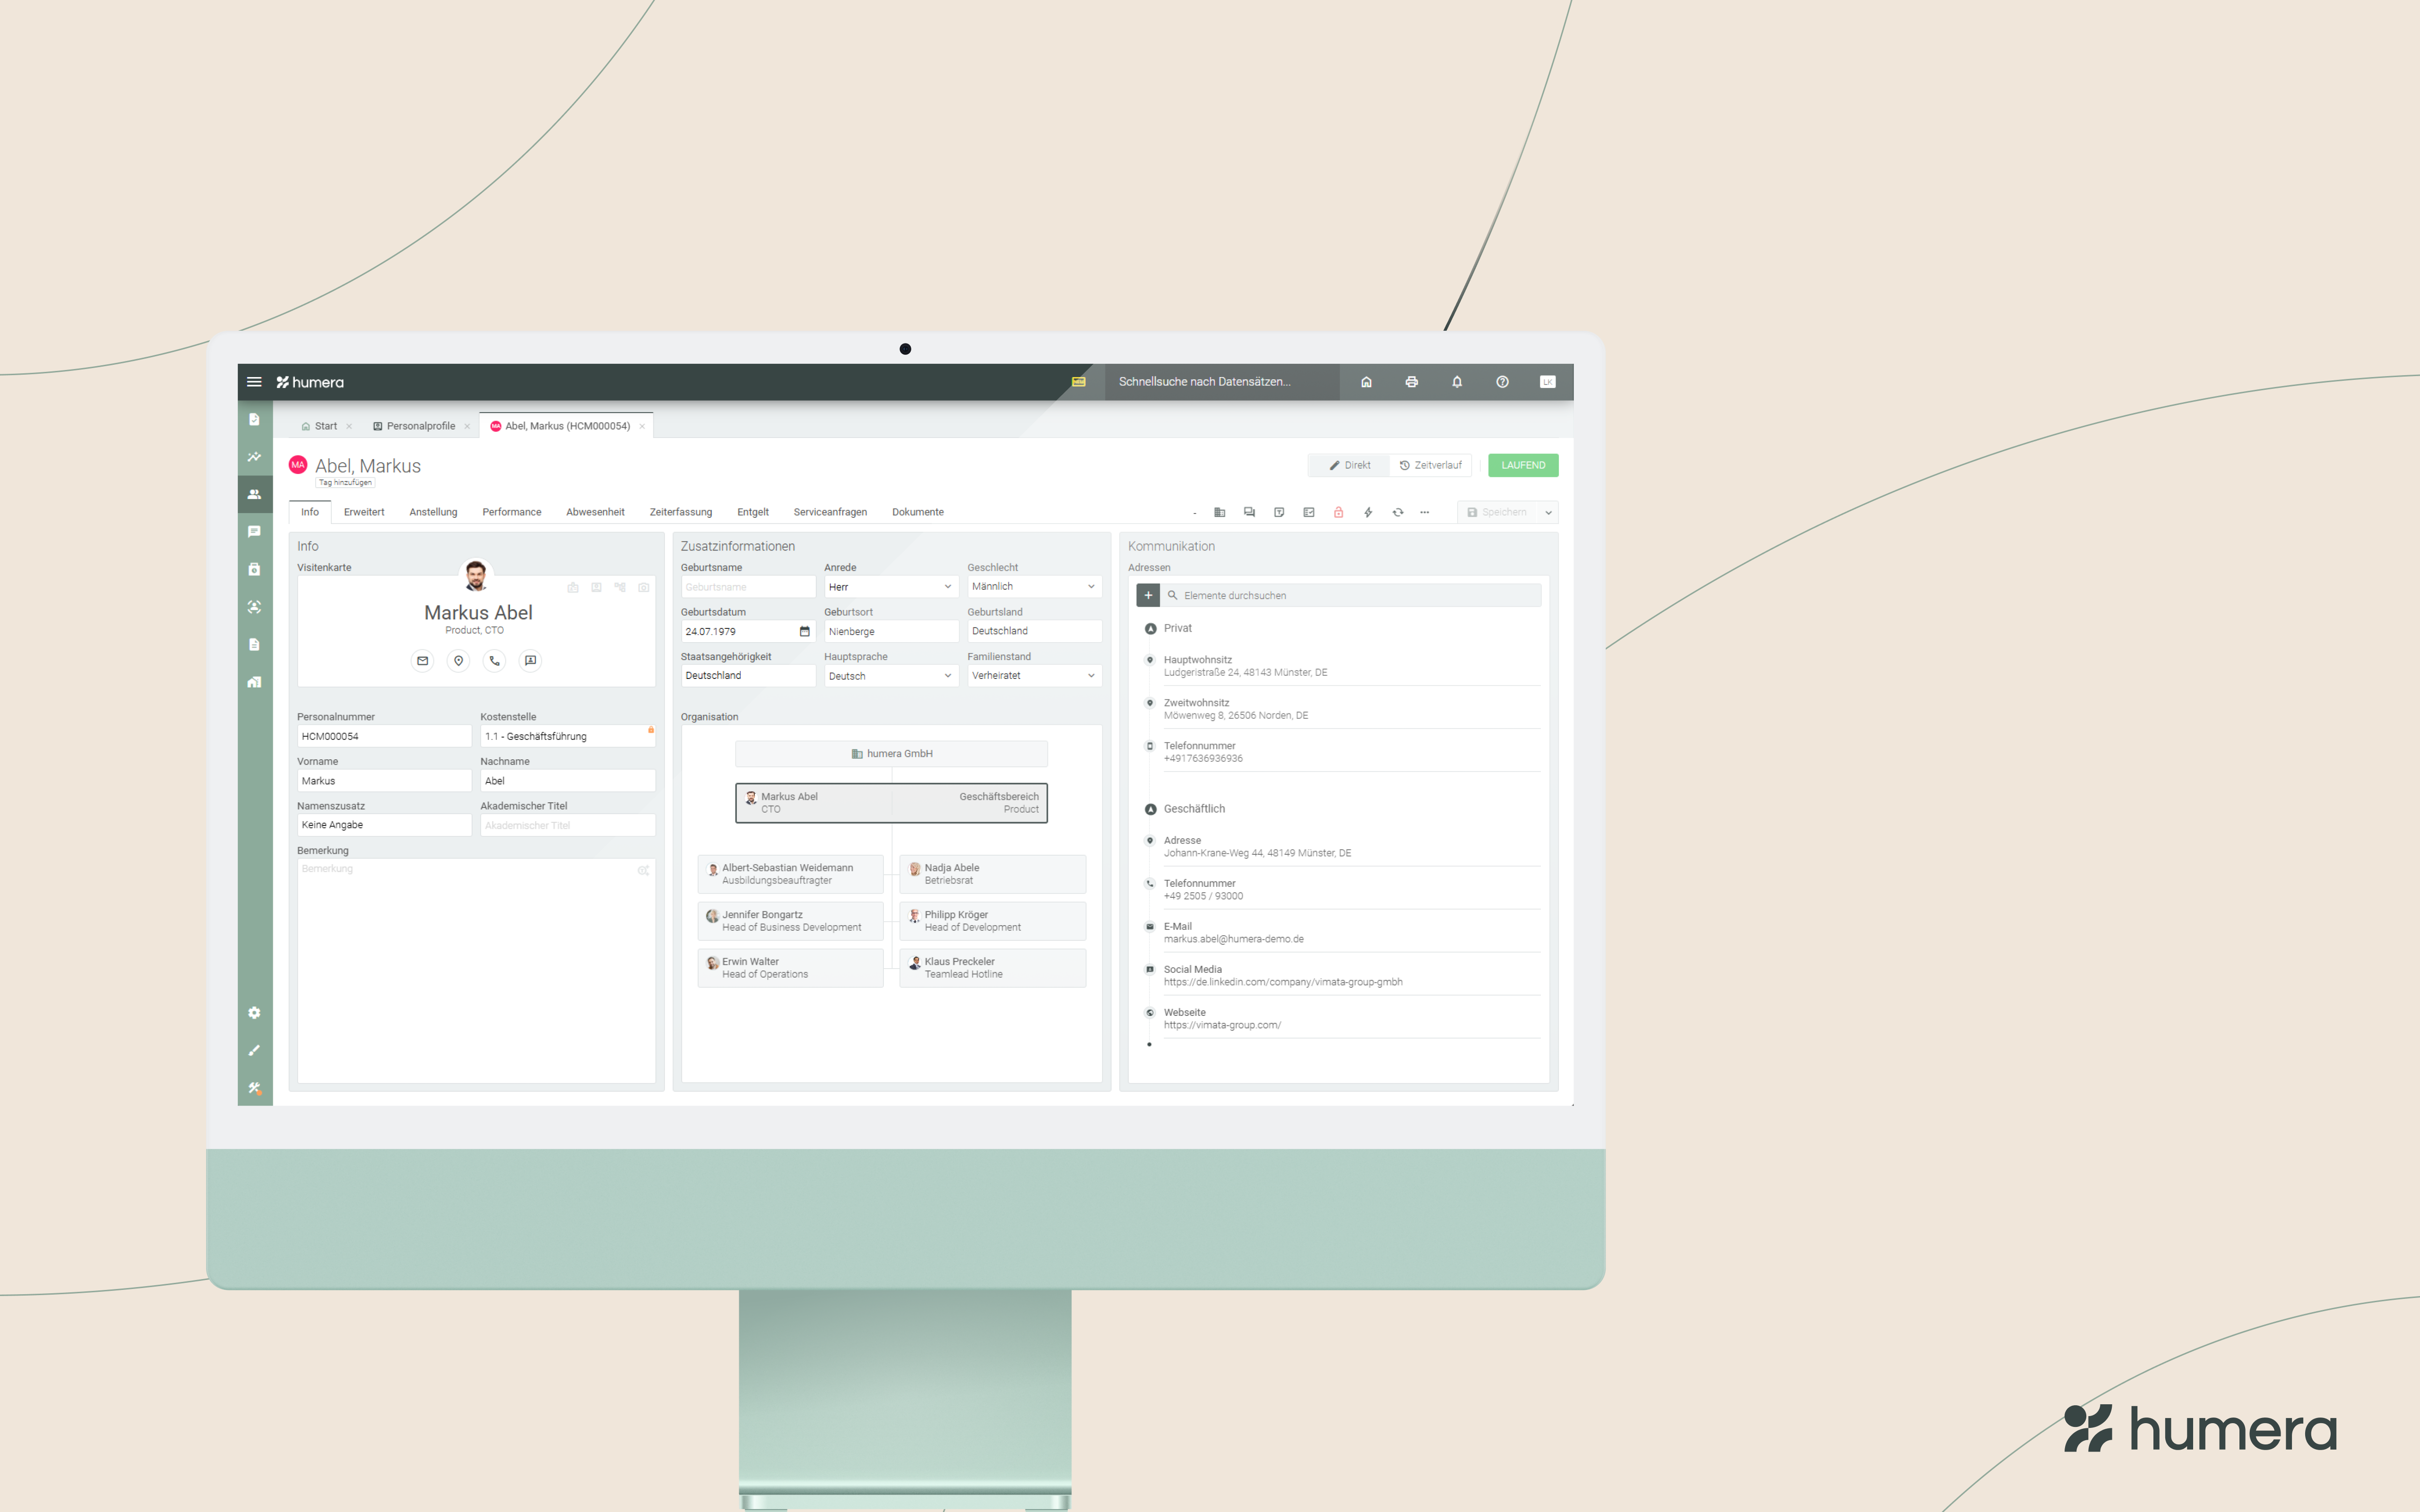Click the printer icon in header
2420x1512 pixels.
tap(1411, 382)
